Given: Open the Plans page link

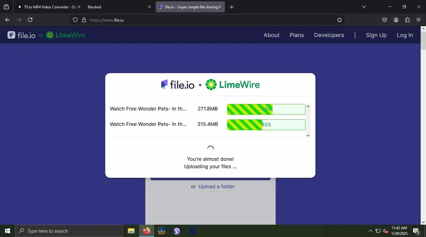Looking at the screenshot, I should [297, 35].
